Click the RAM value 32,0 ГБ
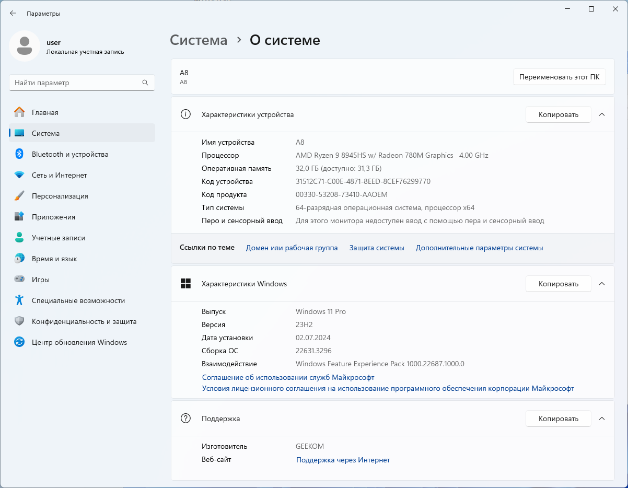 pyautogui.click(x=339, y=168)
